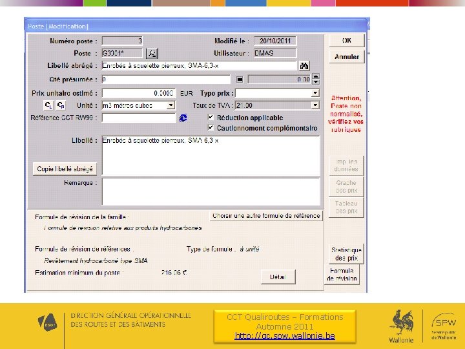Click the red Attention Poste non normalisé warning

[x=346, y=114]
